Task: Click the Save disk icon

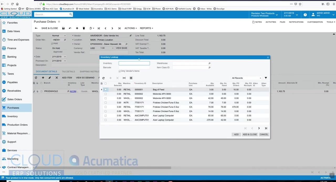Action: coord(63,28)
